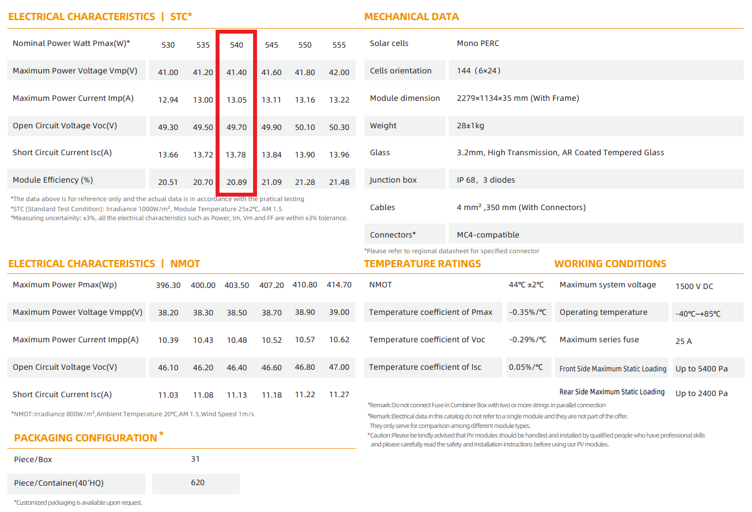Click the Junction box row label
The width and height of the screenshot is (752, 512).
[393, 180]
